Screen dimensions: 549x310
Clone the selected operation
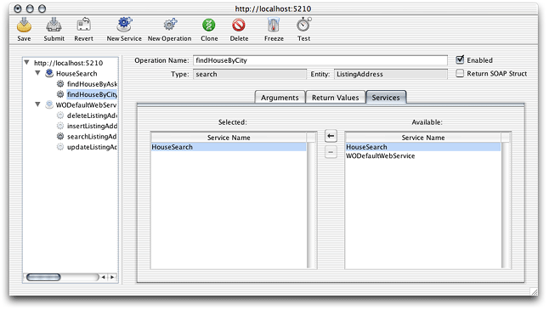point(209,25)
